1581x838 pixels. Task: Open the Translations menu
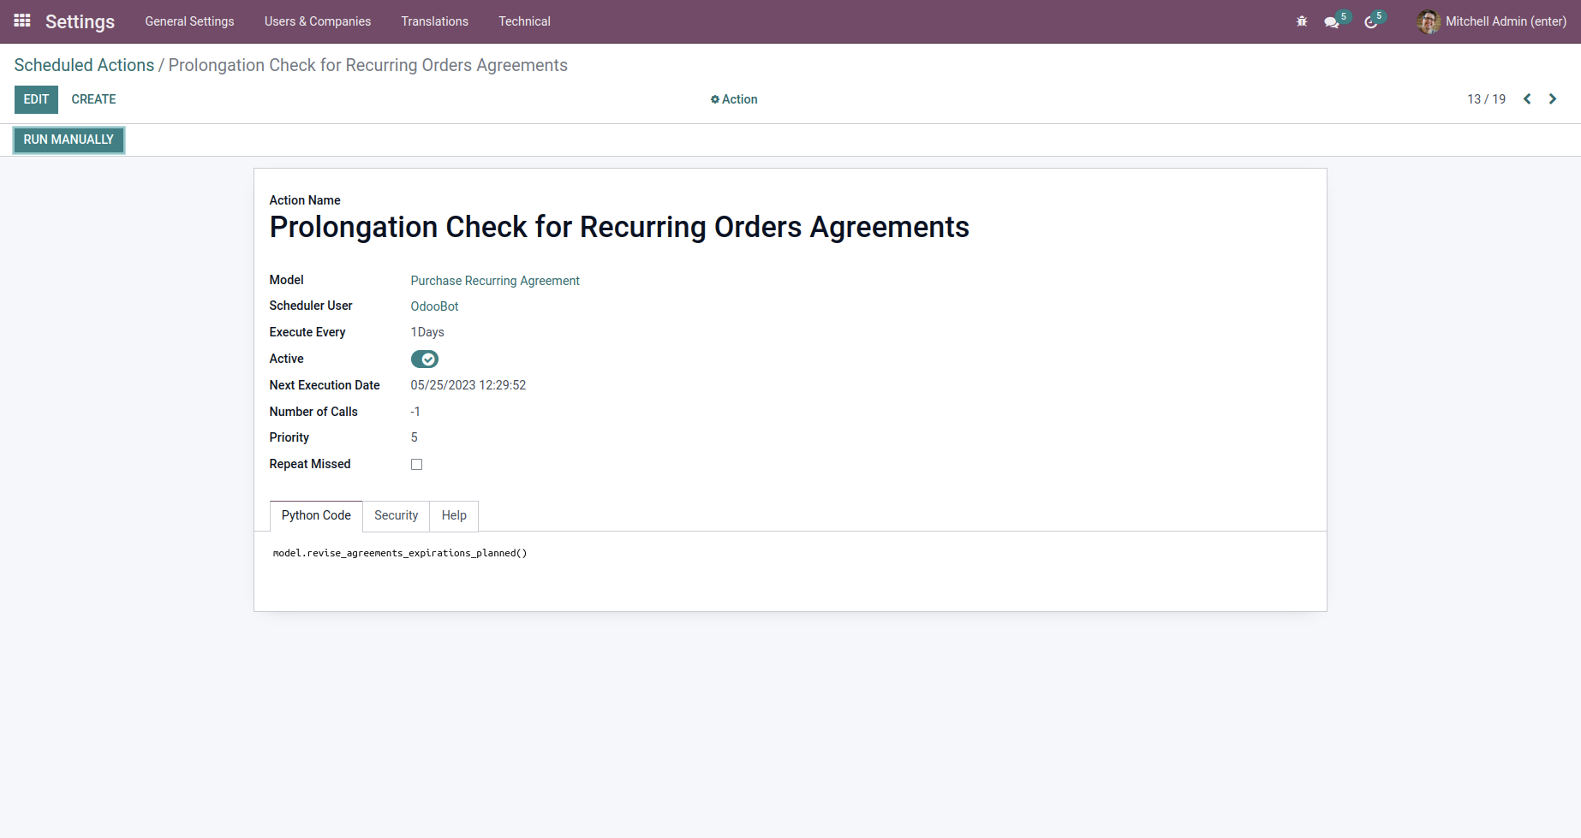(434, 21)
